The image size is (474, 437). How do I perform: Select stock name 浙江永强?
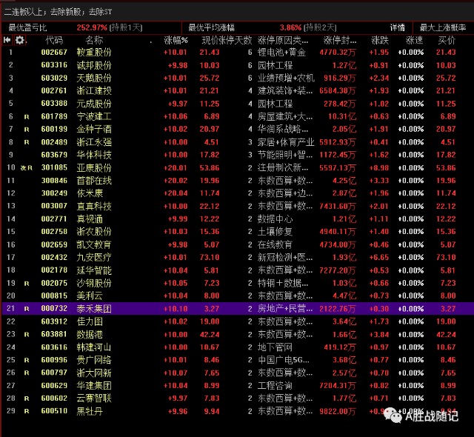(94, 142)
